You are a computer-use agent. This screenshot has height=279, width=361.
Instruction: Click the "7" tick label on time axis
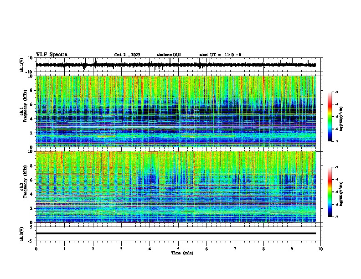(x=235, y=249)
